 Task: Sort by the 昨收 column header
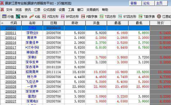(75, 23)
